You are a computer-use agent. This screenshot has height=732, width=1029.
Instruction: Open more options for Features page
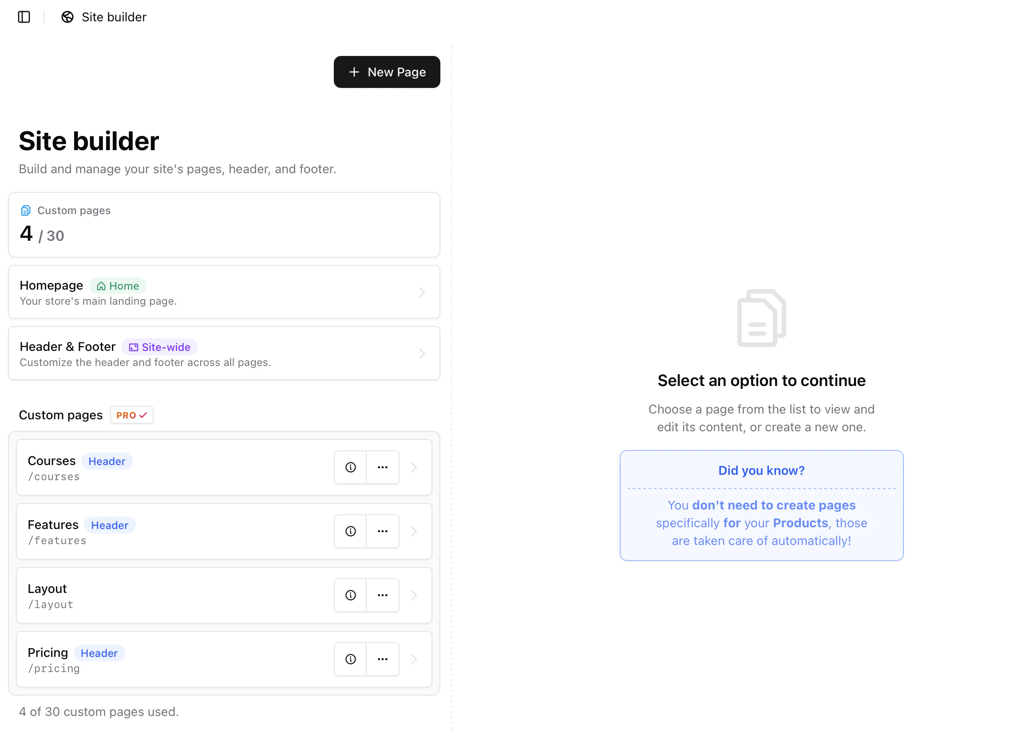coord(383,531)
